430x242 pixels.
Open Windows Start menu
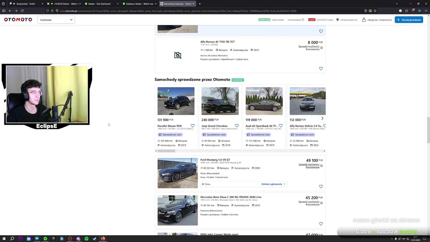point(4,239)
